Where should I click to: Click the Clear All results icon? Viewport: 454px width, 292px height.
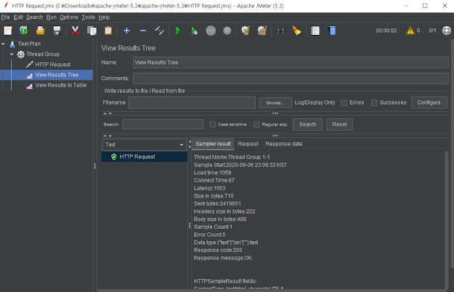click(x=262, y=31)
